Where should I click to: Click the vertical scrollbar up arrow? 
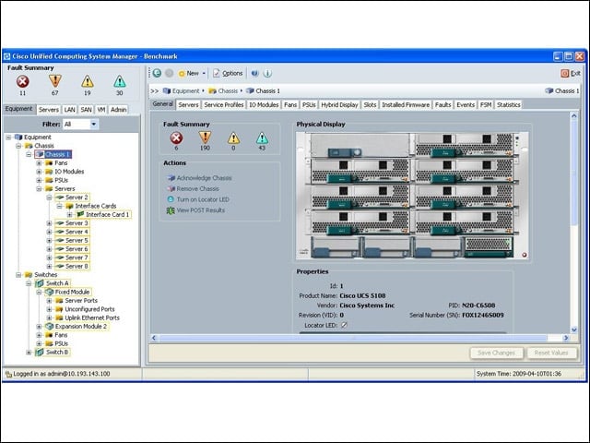pos(574,115)
